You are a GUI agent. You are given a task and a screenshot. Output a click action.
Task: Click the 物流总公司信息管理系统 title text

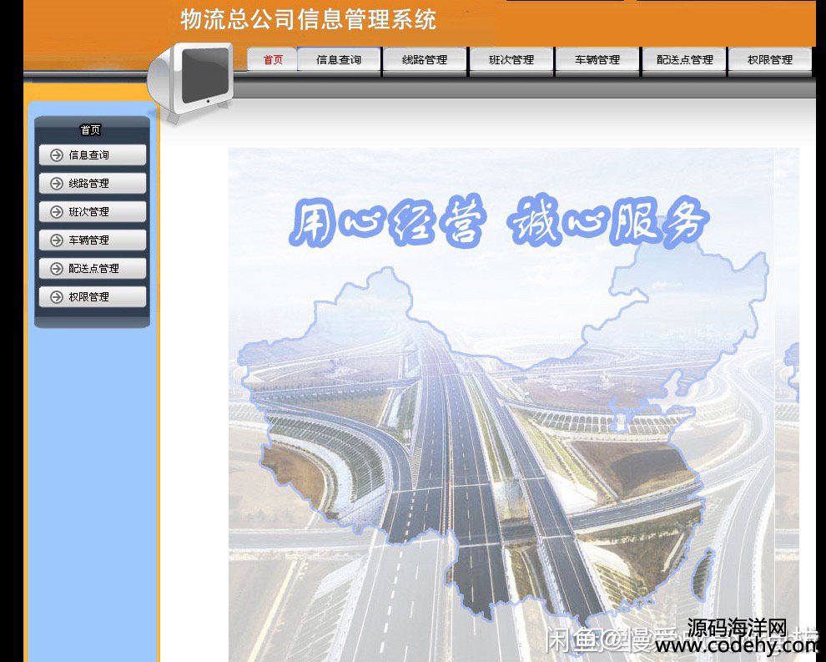[308, 19]
